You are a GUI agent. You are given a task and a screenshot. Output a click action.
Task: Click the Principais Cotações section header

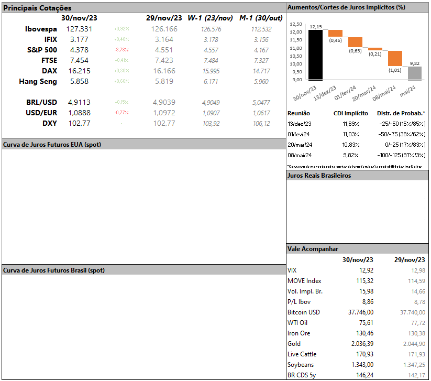pyautogui.click(x=38, y=8)
